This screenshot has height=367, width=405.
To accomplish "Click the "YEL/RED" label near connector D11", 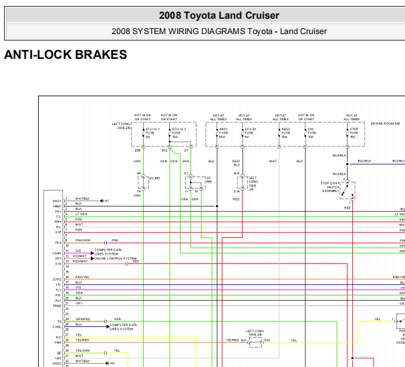I will coord(232,340).
